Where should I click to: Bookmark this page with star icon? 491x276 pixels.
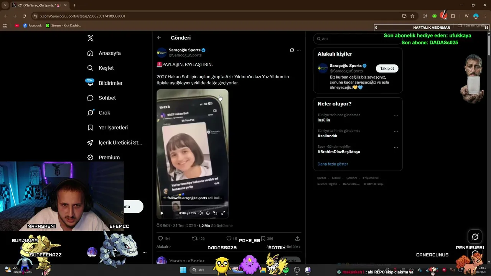click(412, 16)
